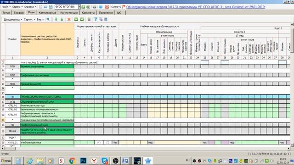294x165 pixels.
Task: Click the printer icon in main toolbar
Action: (94, 7)
